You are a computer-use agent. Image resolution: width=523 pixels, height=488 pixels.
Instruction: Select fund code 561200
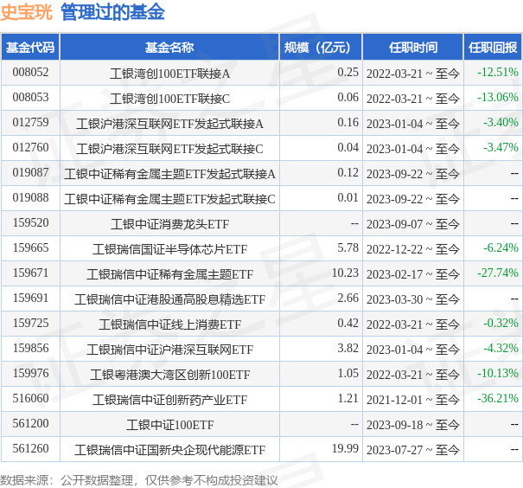tap(30, 423)
